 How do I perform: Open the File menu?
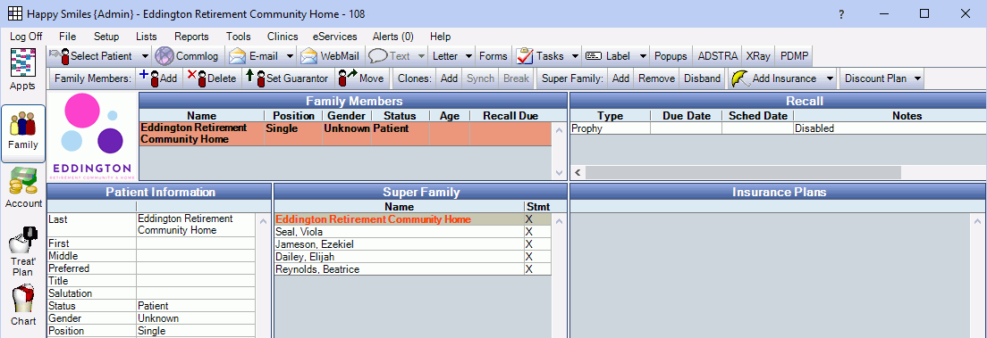67,37
